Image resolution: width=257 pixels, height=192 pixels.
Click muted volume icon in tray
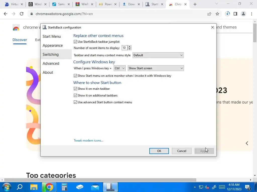207,187
